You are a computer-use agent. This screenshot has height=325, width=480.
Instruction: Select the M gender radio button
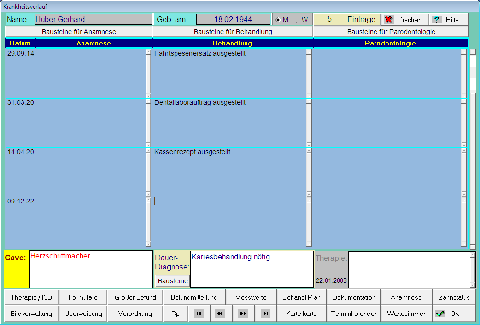tap(278, 20)
